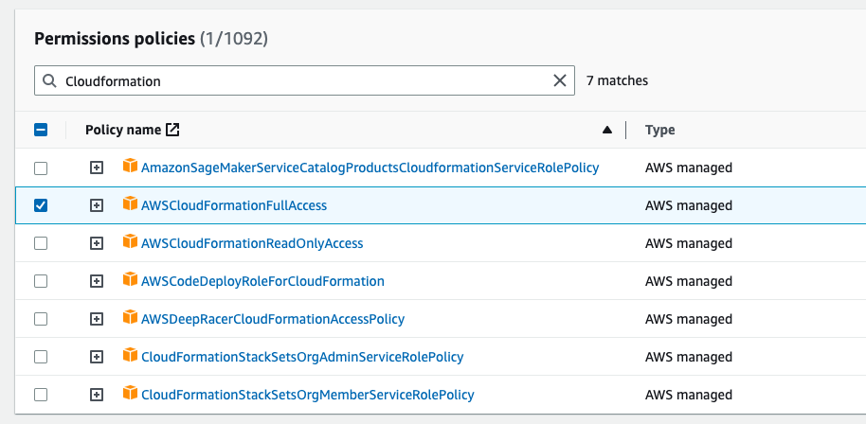Toggle the select-all policies header checkbox
866x424 pixels.
pyautogui.click(x=41, y=130)
